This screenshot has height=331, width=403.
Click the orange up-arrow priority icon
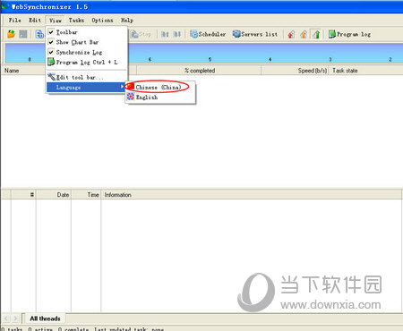pyautogui.click(x=304, y=34)
